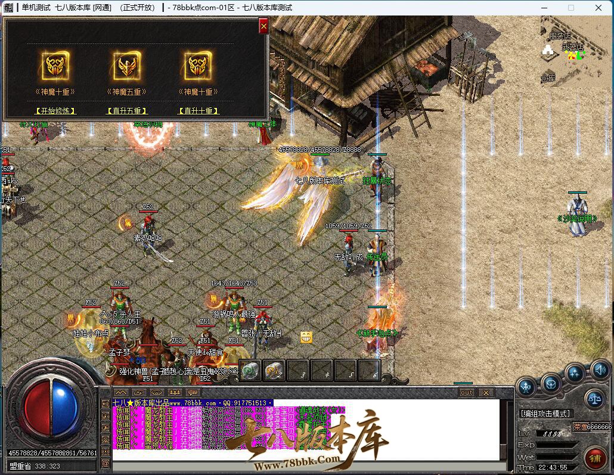Click the second icon on the chat toolbar
Screen dimensions: 614x475
pyautogui.click(x=139, y=392)
